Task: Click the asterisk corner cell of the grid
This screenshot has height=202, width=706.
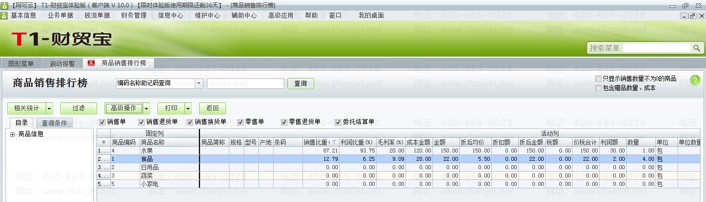Action: tap(103, 143)
